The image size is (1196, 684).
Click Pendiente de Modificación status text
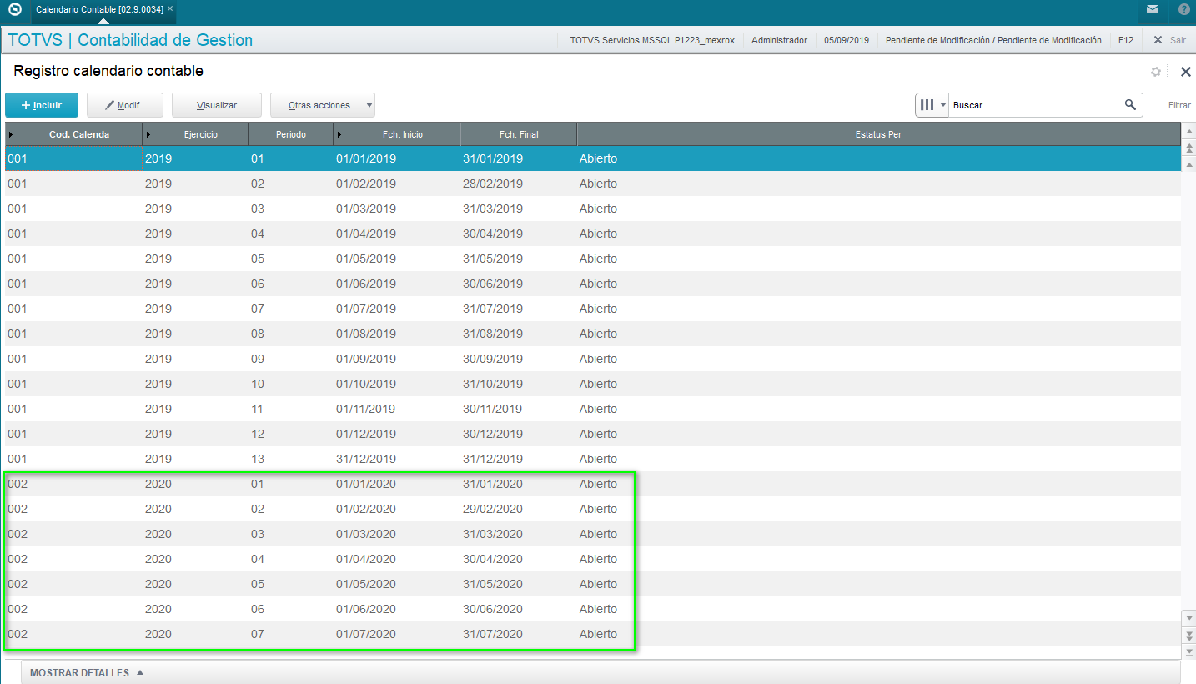tap(993, 40)
